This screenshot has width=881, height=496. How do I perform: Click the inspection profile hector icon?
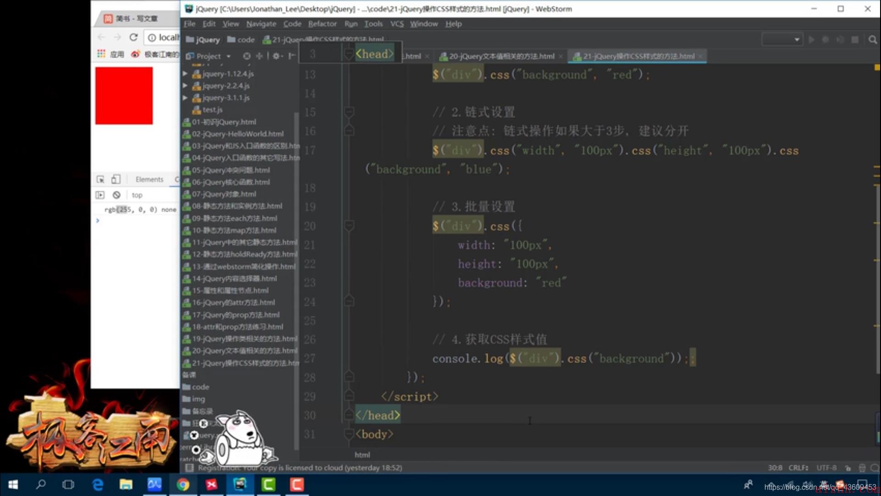[862, 468]
